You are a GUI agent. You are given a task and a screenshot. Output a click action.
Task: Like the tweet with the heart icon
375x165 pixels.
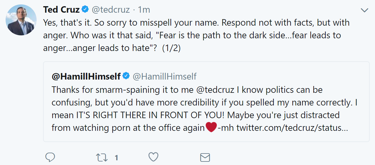pos(153,157)
